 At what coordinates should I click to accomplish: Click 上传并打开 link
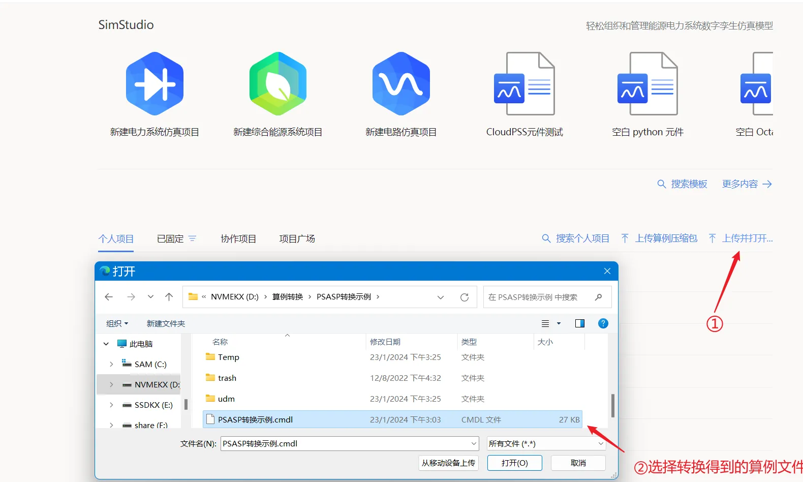pyautogui.click(x=740, y=238)
